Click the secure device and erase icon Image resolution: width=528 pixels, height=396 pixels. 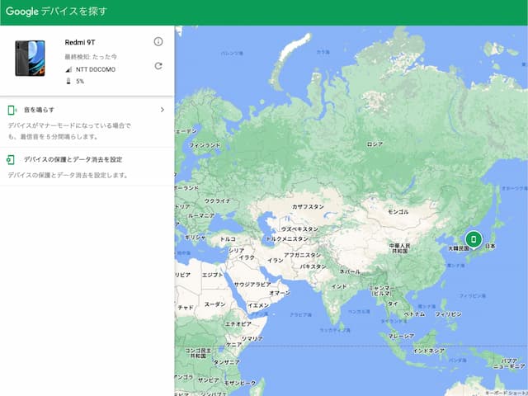[x=11, y=159]
